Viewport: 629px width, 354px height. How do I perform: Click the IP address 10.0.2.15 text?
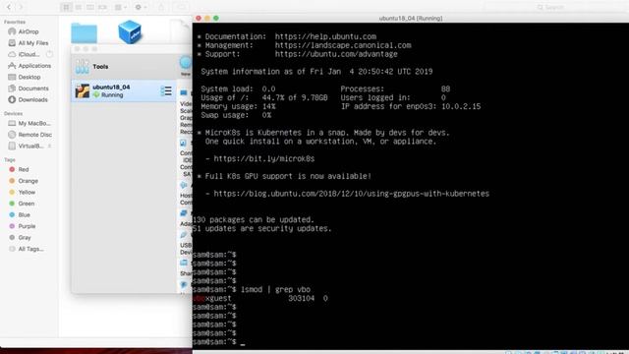click(x=461, y=107)
